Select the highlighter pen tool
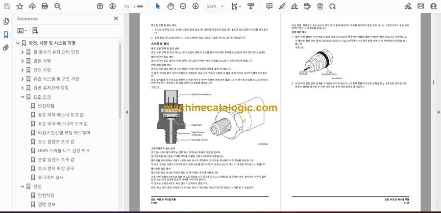The image size is (441, 213). [x=282, y=6]
